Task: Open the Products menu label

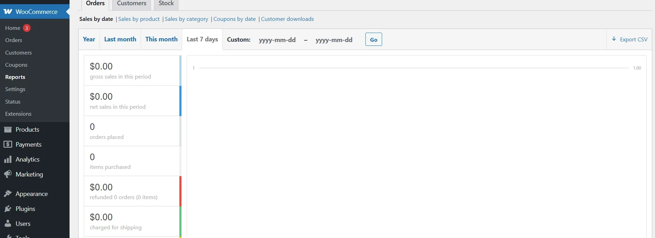Action: (x=27, y=130)
